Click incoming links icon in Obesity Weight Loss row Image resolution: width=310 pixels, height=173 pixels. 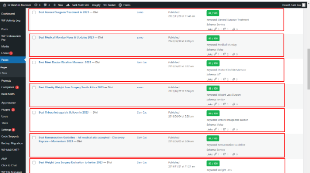pyautogui.click(x=233, y=104)
